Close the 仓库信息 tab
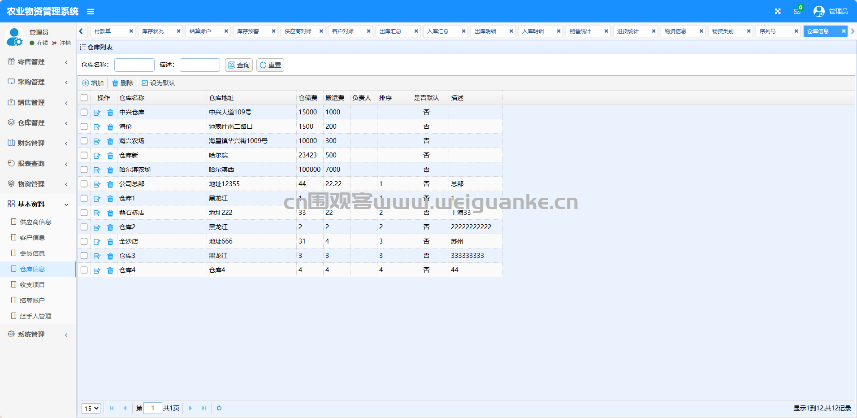This screenshot has width=857, height=418. (x=844, y=31)
